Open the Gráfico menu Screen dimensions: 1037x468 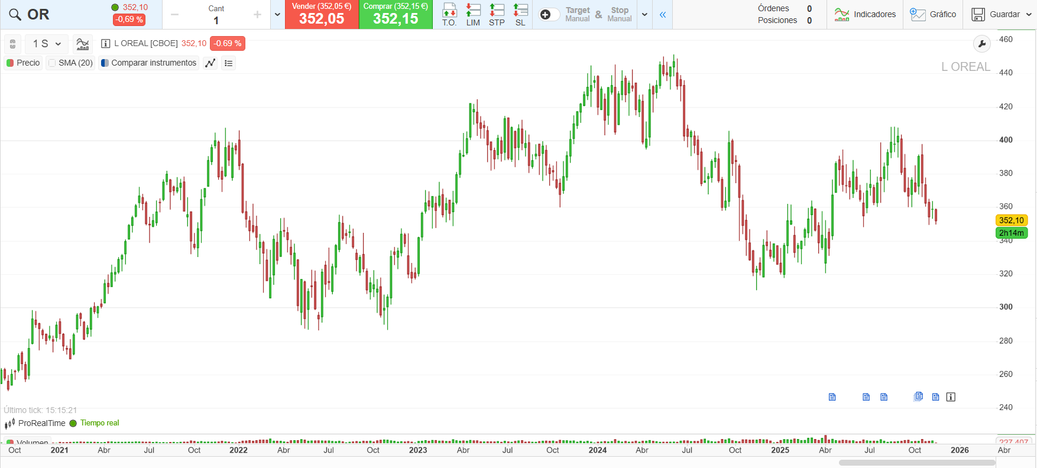[933, 15]
